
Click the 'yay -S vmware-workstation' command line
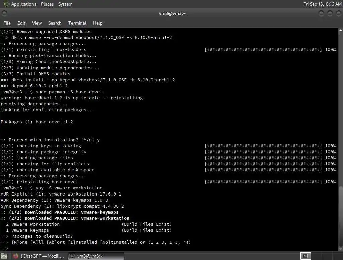pos(52,188)
